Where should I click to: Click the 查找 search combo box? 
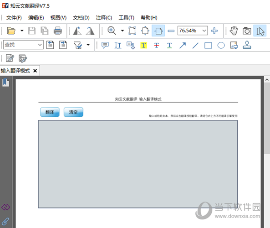(x=23, y=45)
